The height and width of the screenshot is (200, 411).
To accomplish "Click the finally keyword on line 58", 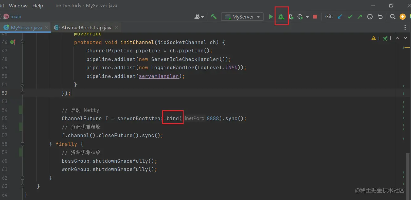I will click(x=66, y=144).
